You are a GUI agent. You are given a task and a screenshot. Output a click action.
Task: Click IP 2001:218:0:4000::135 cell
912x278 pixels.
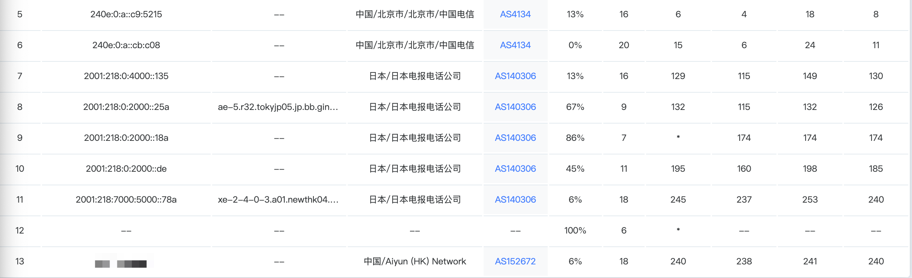click(x=126, y=76)
